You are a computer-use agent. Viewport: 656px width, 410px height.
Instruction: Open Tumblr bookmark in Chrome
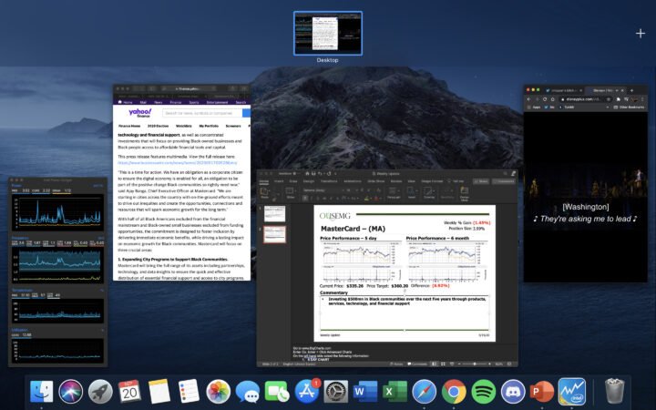click(566, 108)
